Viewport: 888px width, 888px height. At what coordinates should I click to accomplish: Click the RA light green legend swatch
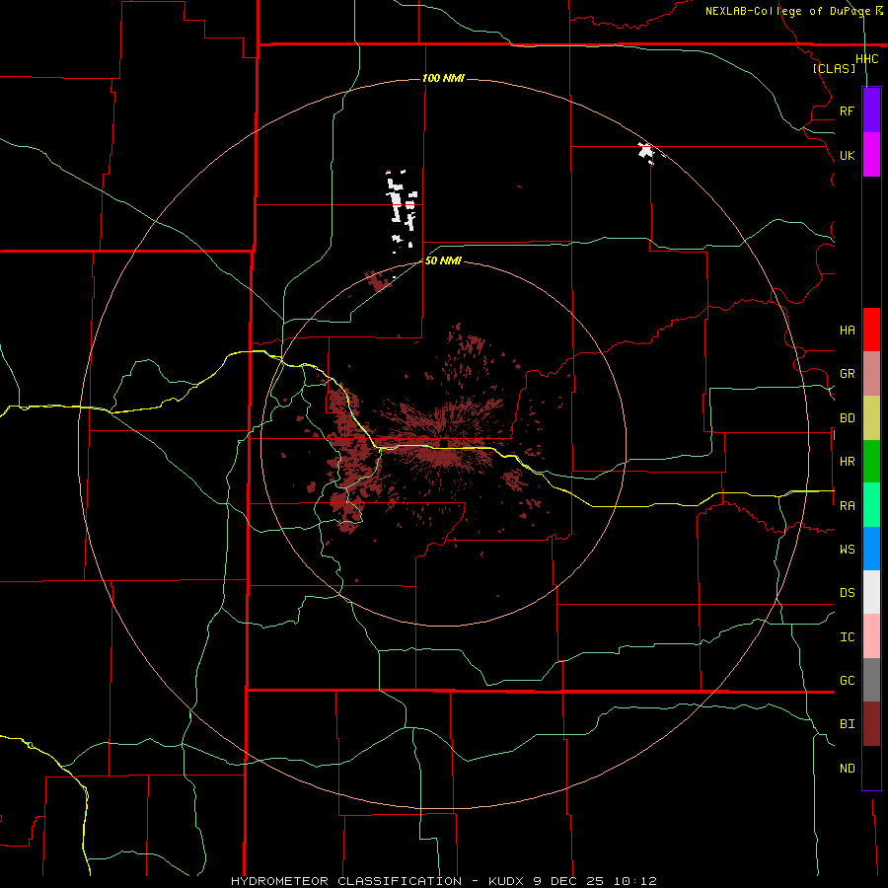tap(871, 505)
